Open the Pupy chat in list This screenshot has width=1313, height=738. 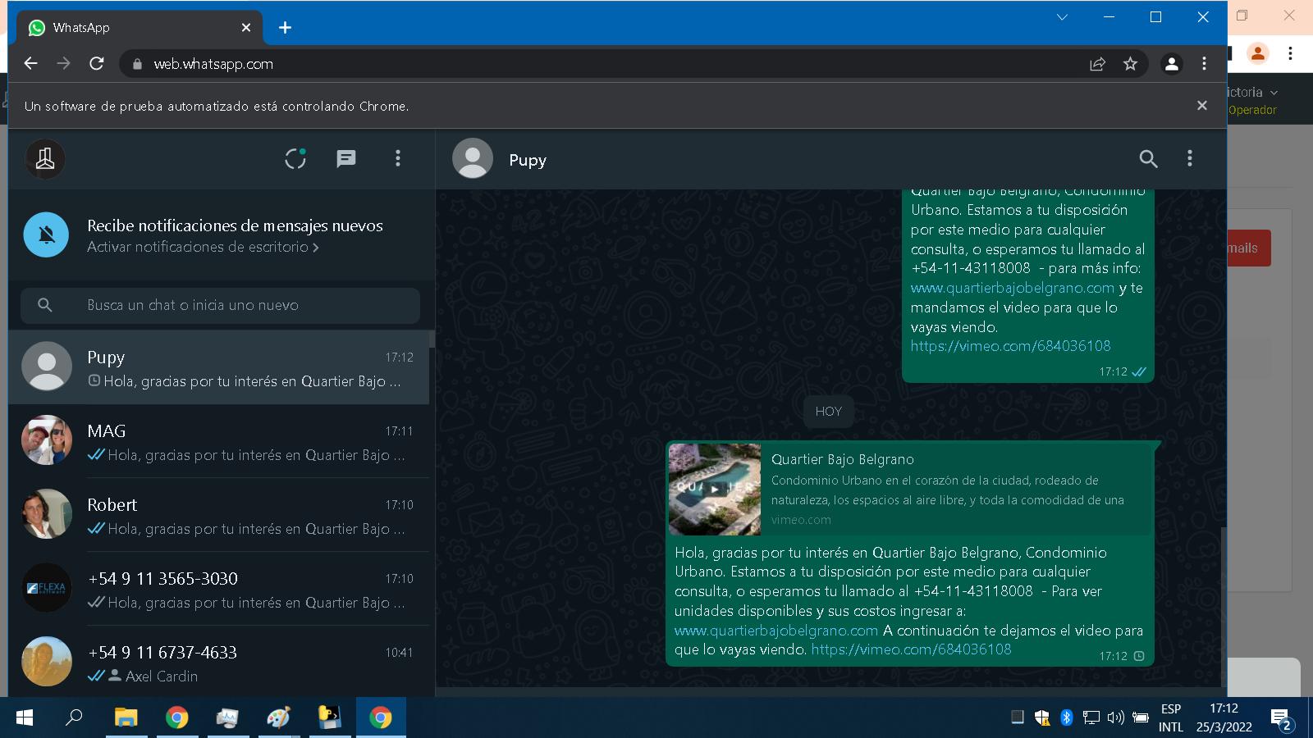pos(218,367)
